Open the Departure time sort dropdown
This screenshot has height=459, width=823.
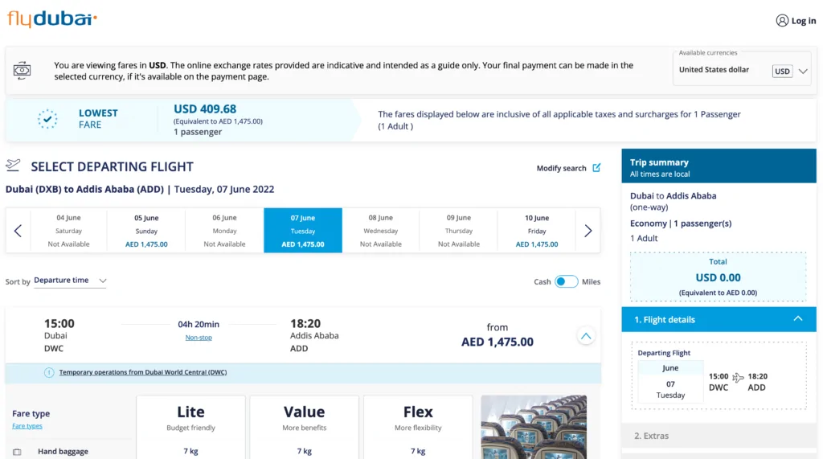point(69,281)
